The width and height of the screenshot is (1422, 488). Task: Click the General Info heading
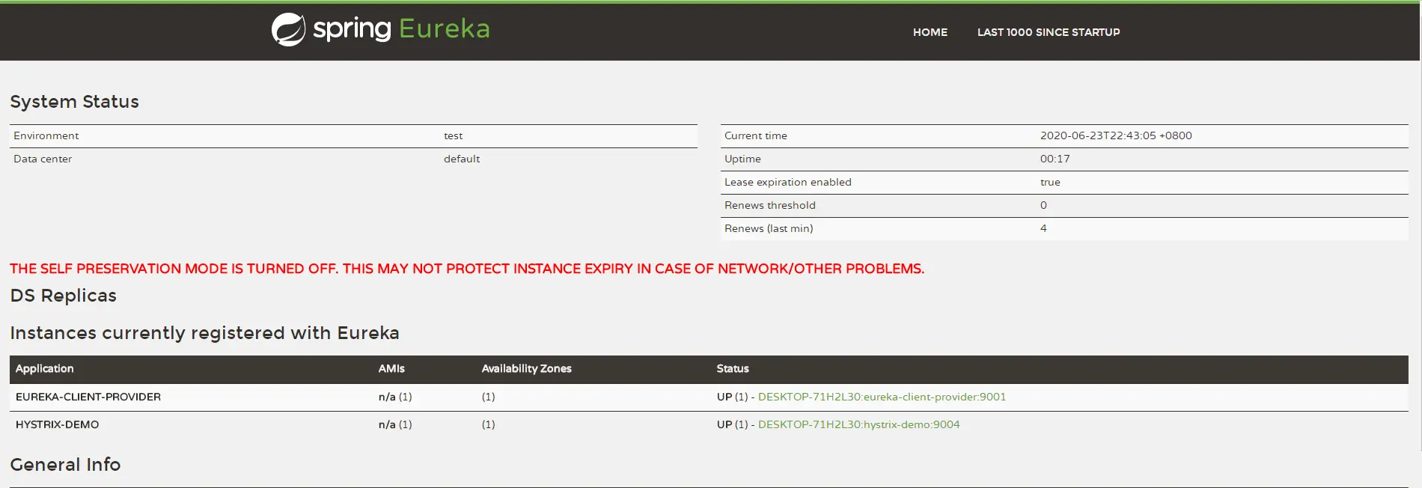(x=65, y=465)
